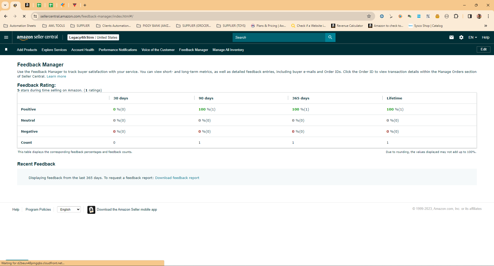Viewport: 494px width, 266px height.
Task: Switch to the red icon browser tab
Action: [75, 5]
